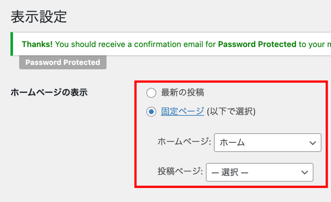Open the 固定ページ link
This screenshot has width=331, height=202.
pos(182,112)
